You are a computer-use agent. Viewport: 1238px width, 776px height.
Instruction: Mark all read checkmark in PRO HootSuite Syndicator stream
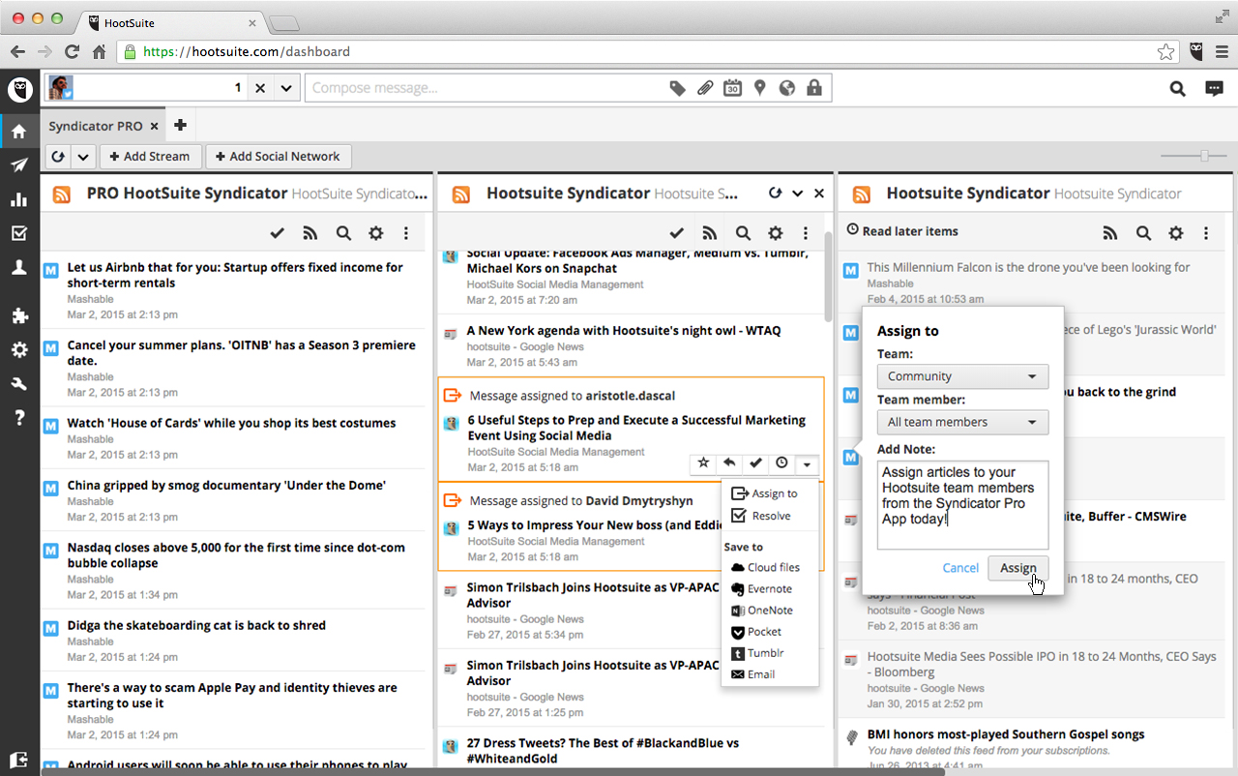point(278,233)
